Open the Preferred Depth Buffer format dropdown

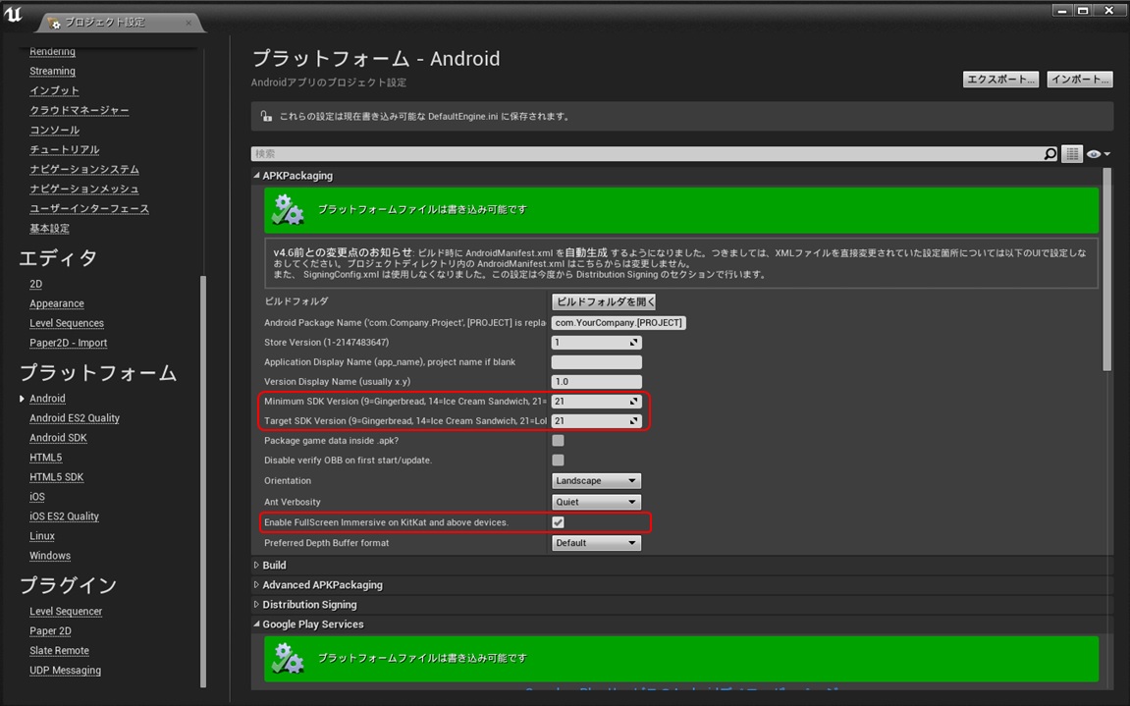coord(596,543)
